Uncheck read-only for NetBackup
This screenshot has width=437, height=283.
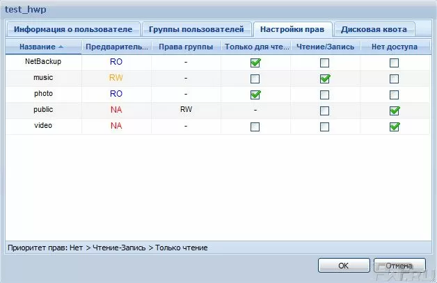click(255, 63)
